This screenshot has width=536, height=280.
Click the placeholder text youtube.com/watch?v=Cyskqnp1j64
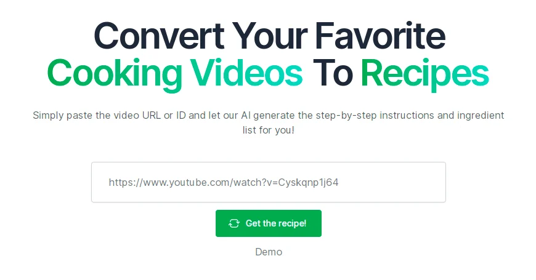[x=224, y=182]
